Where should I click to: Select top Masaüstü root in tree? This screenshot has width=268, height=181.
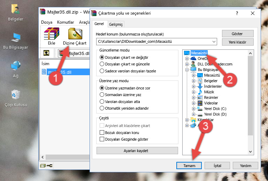click(199, 53)
